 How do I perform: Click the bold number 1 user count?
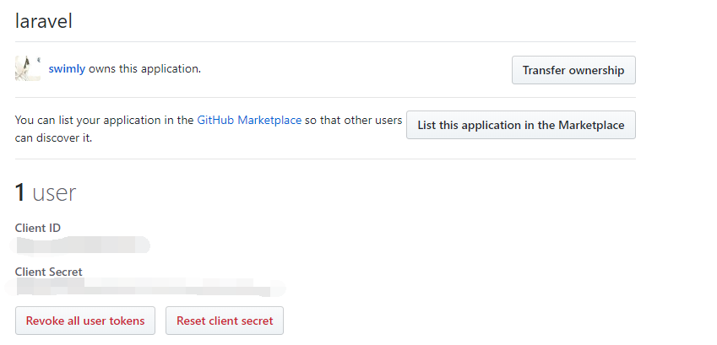tap(21, 193)
